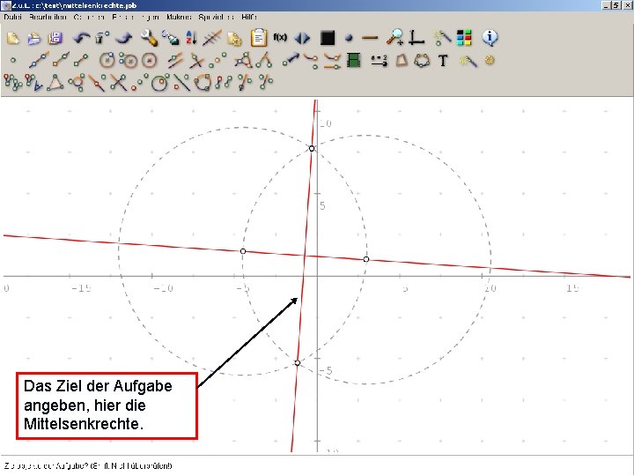Create a new construction with the New icon
Image resolution: width=634 pixels, height=476 pixels.
click(x=13, y=38)
